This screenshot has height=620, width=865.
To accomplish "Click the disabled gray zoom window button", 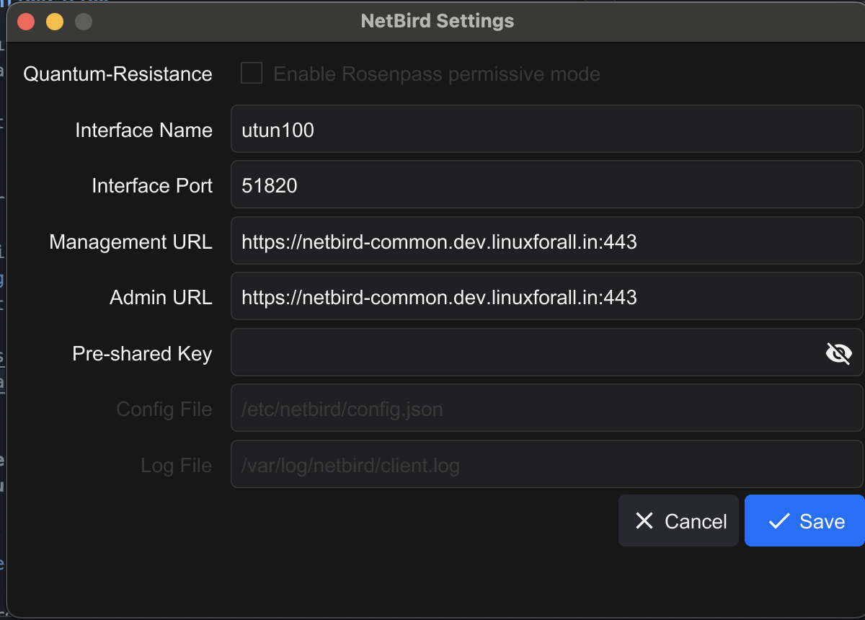I will click(x=84, y=22).
